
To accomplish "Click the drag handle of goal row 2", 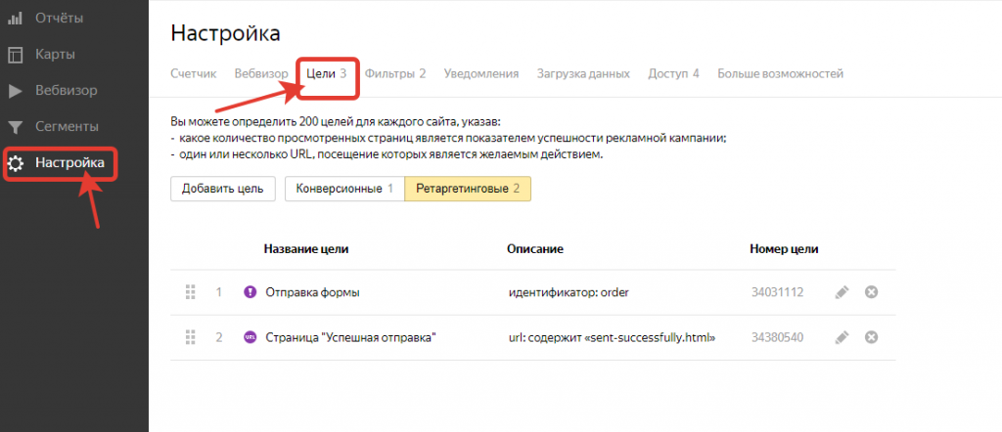I will pos(190,337).
